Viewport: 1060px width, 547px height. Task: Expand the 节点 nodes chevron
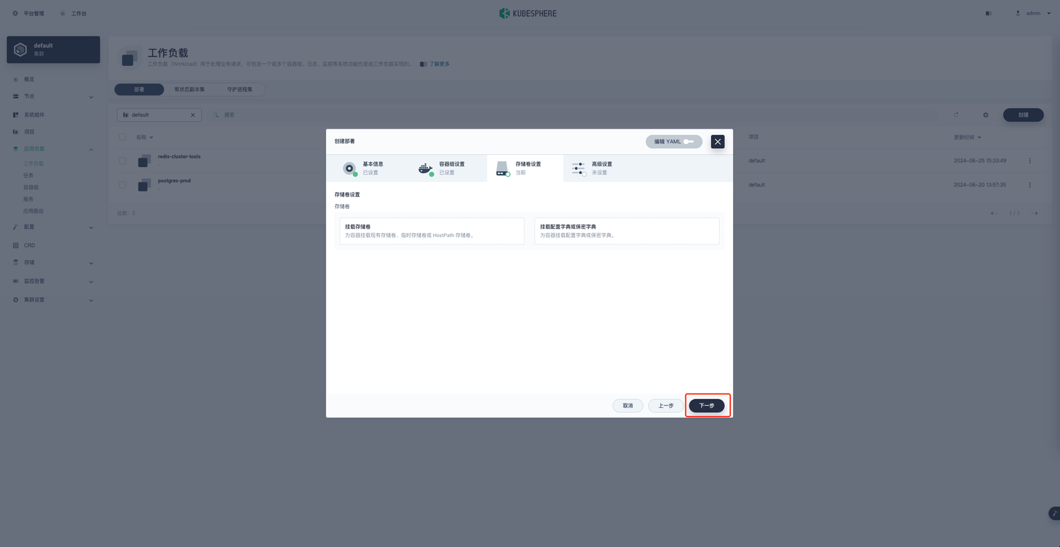(x=91, y=97)
